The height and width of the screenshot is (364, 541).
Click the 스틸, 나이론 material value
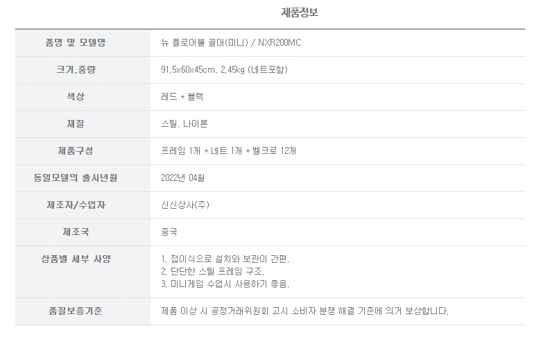184,124
